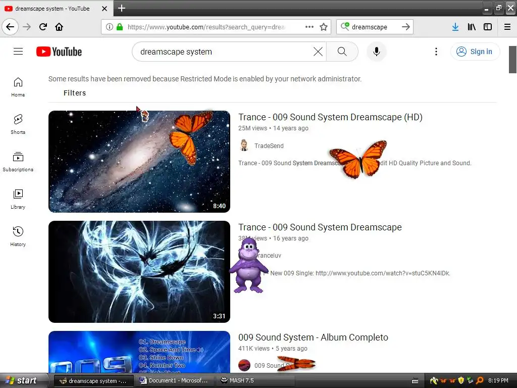This screenshot has height=388, width=517.
Task: Click the tranceluv channel name
Action: [x=269, y=255]
